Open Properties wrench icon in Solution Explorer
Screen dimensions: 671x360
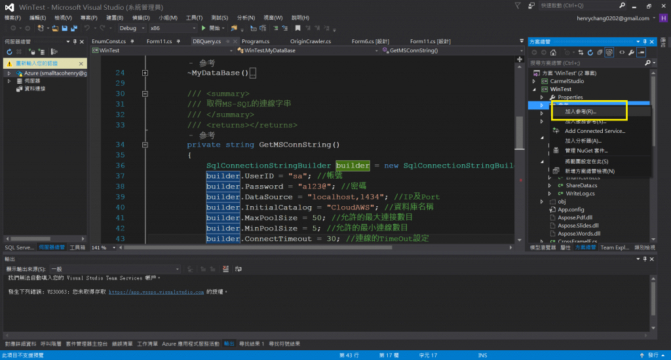tap(630, 52)
